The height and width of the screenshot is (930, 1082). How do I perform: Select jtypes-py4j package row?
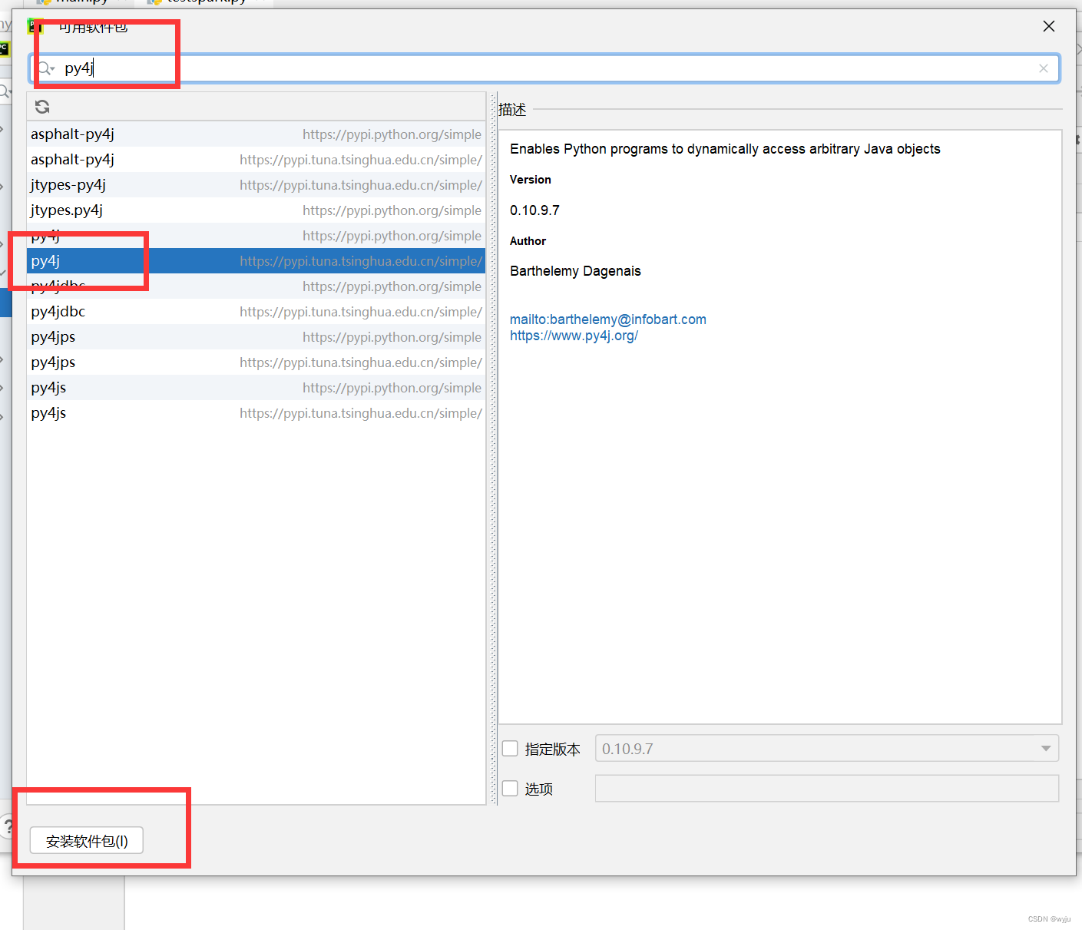click(x=256, y=184)
